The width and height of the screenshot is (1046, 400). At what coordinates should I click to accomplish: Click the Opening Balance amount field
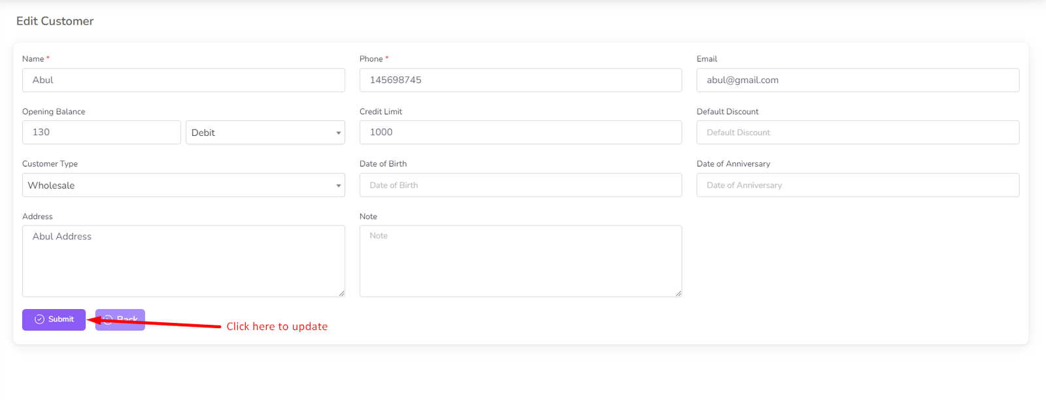tap(101, 133)
